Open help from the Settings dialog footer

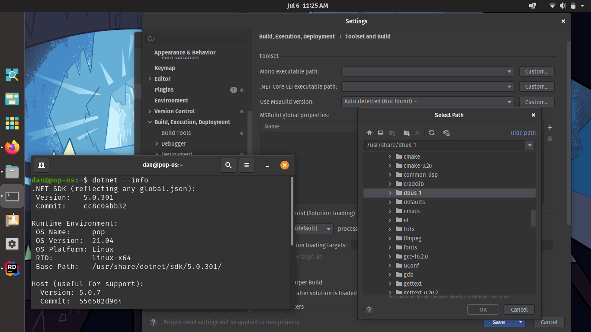tap(153, 322)
